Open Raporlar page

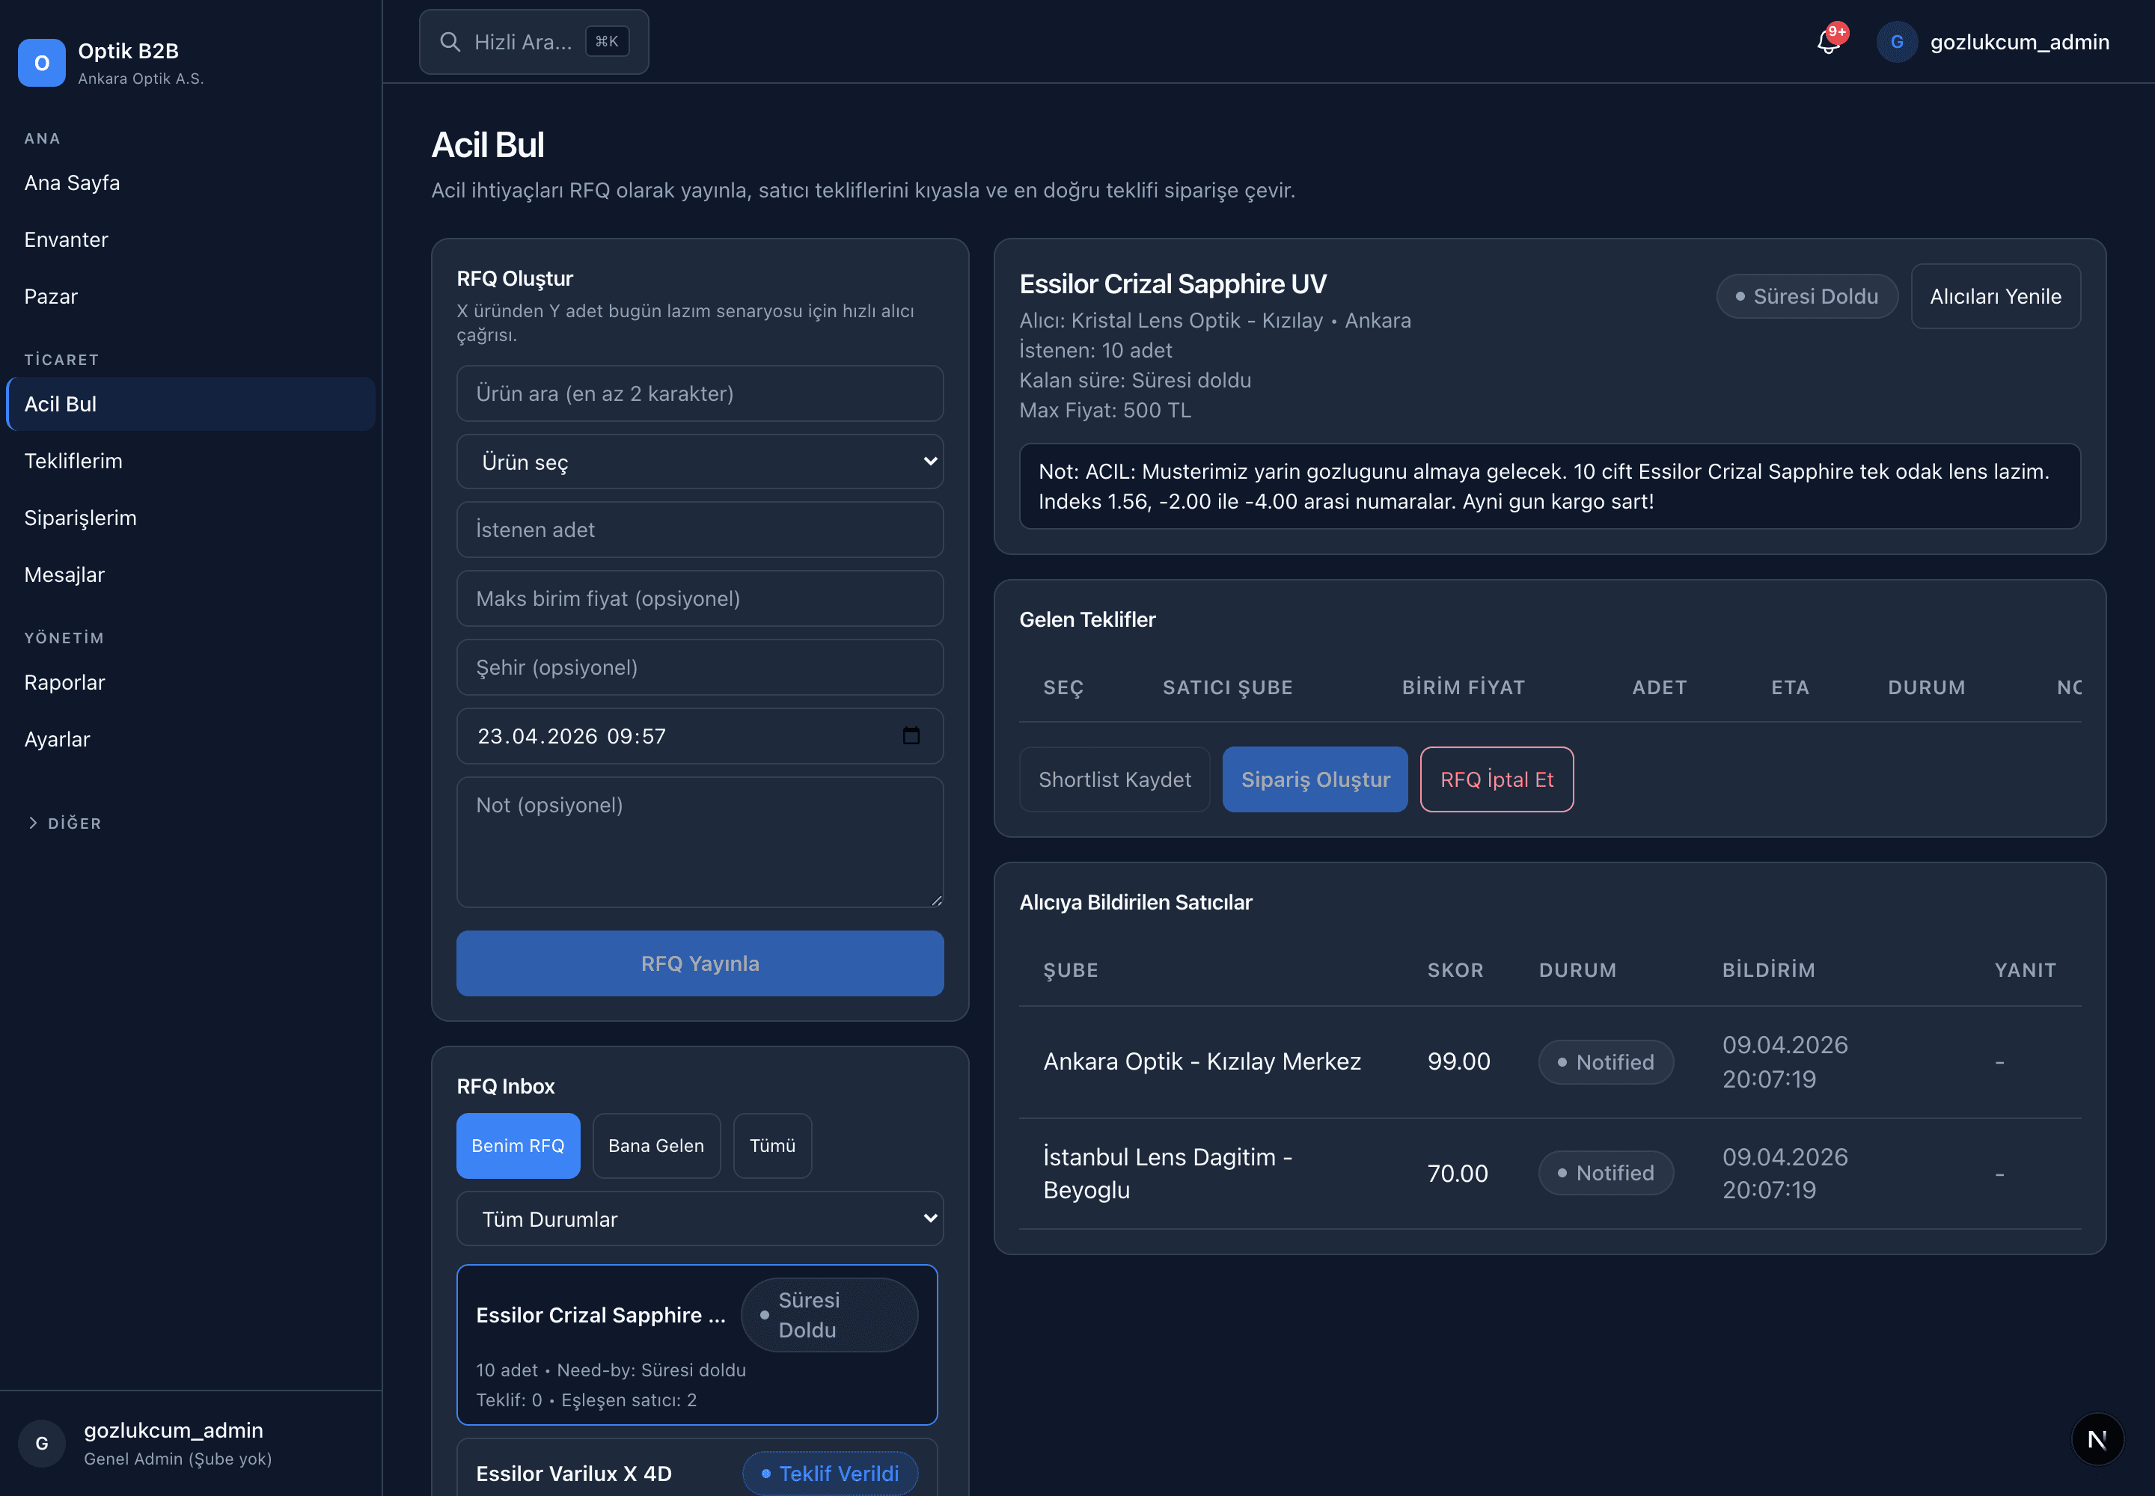[190, 682]
